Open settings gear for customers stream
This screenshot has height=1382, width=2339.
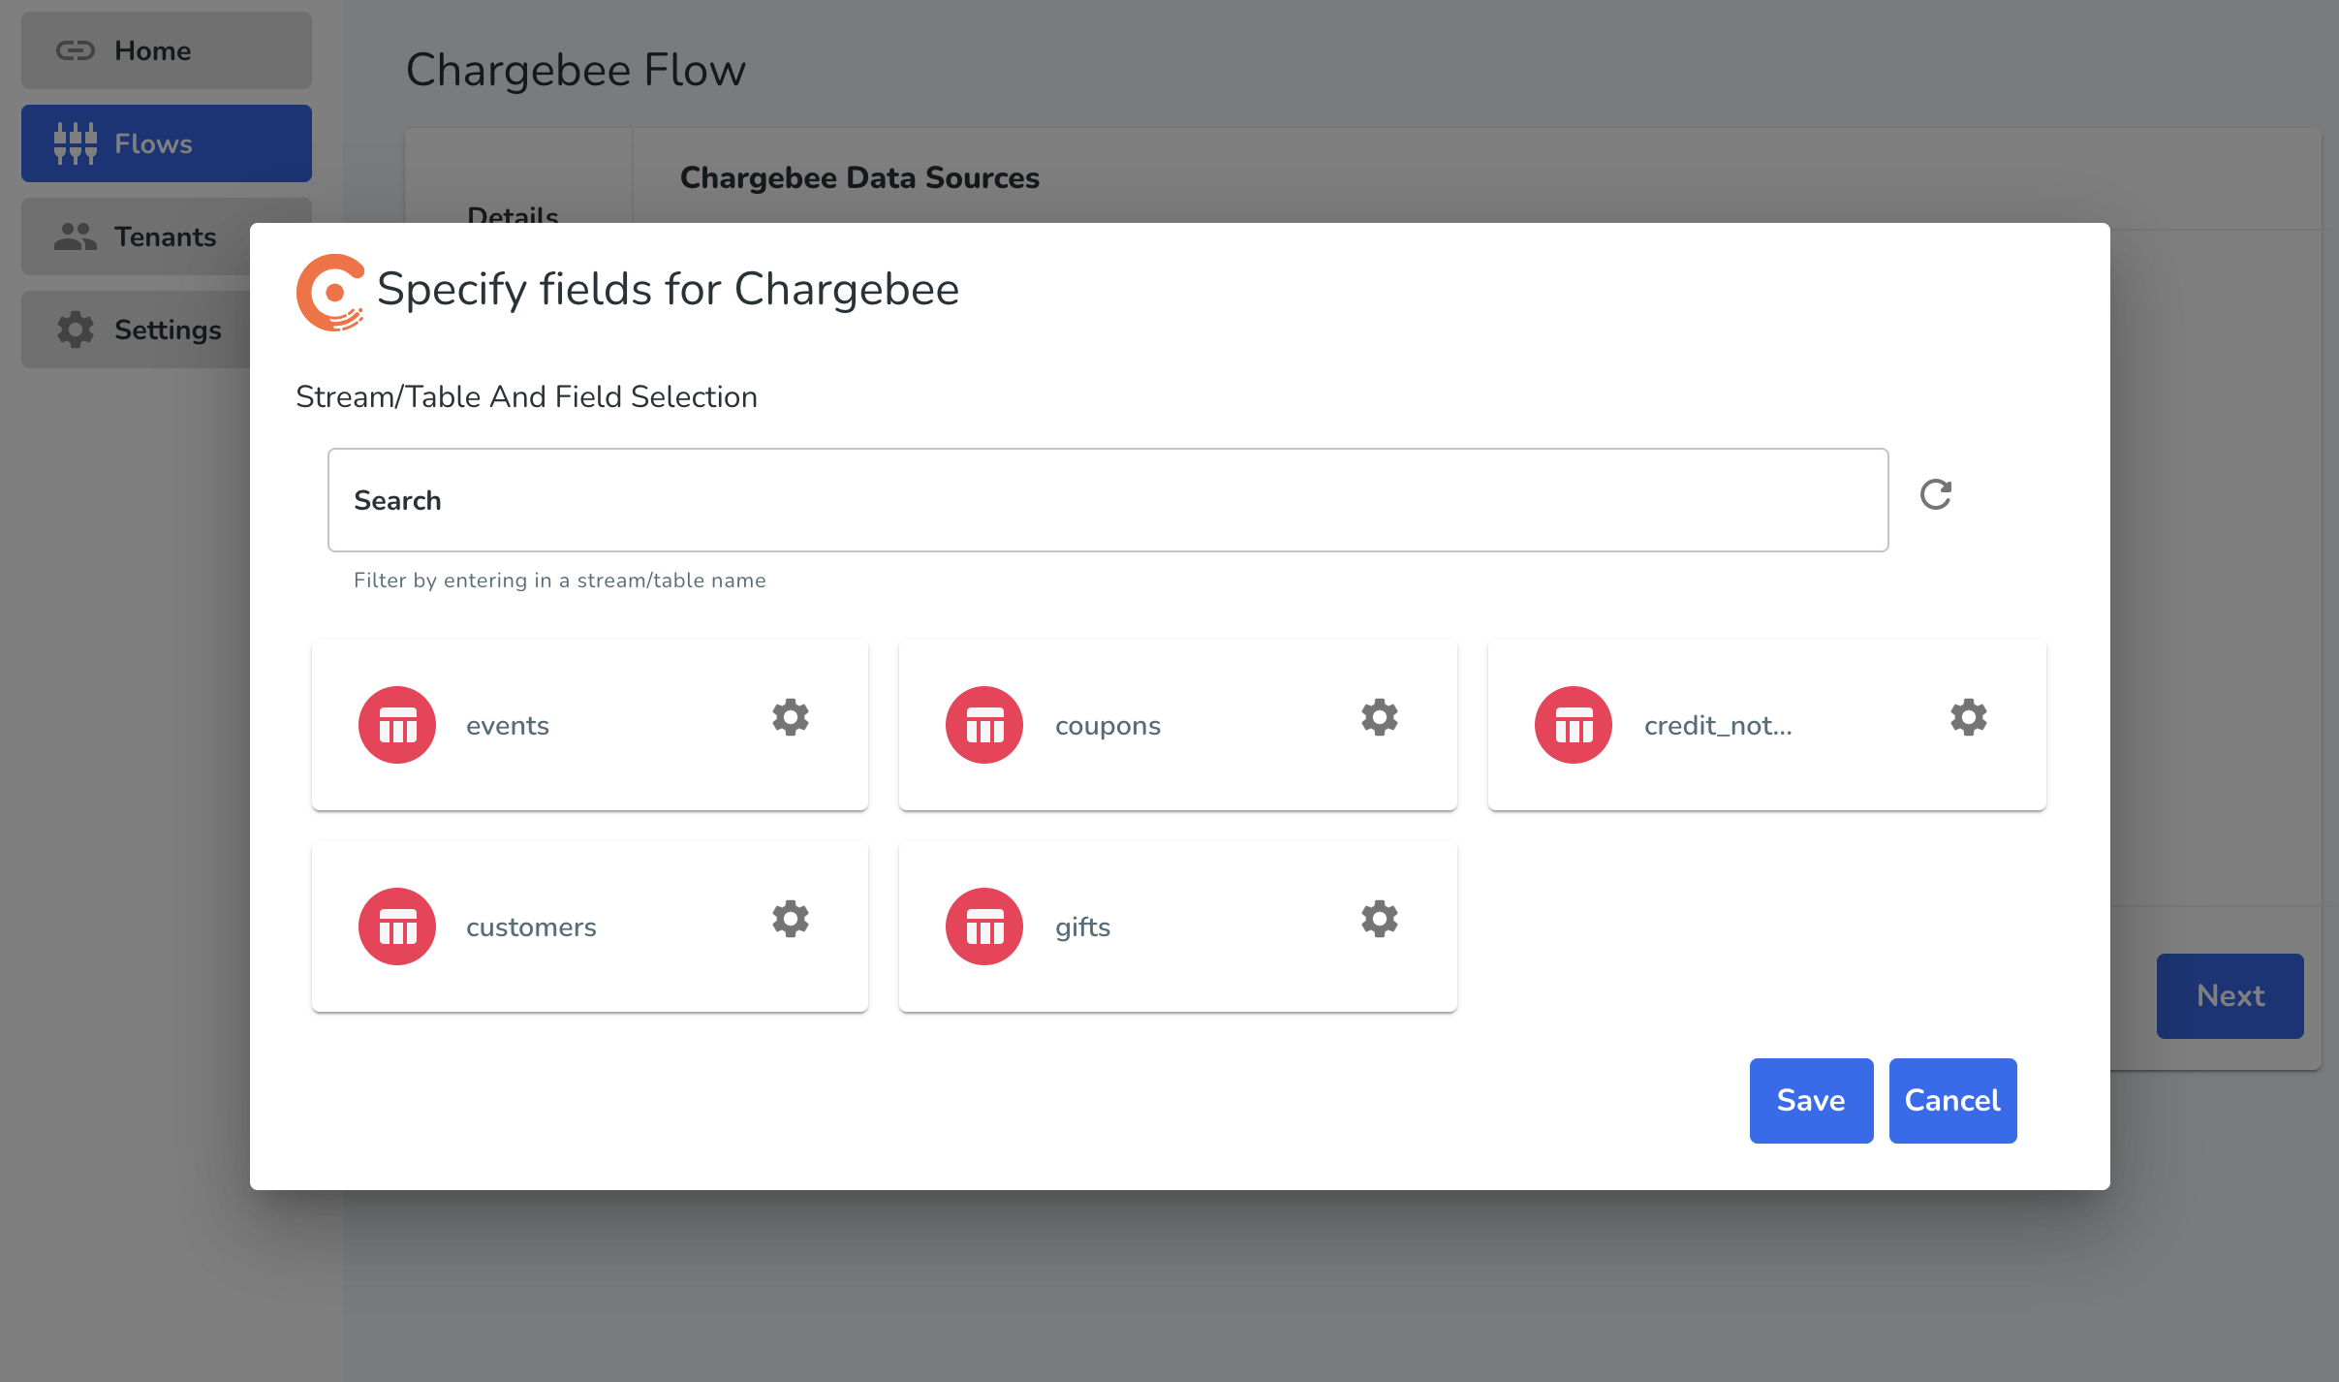(791, 919)
